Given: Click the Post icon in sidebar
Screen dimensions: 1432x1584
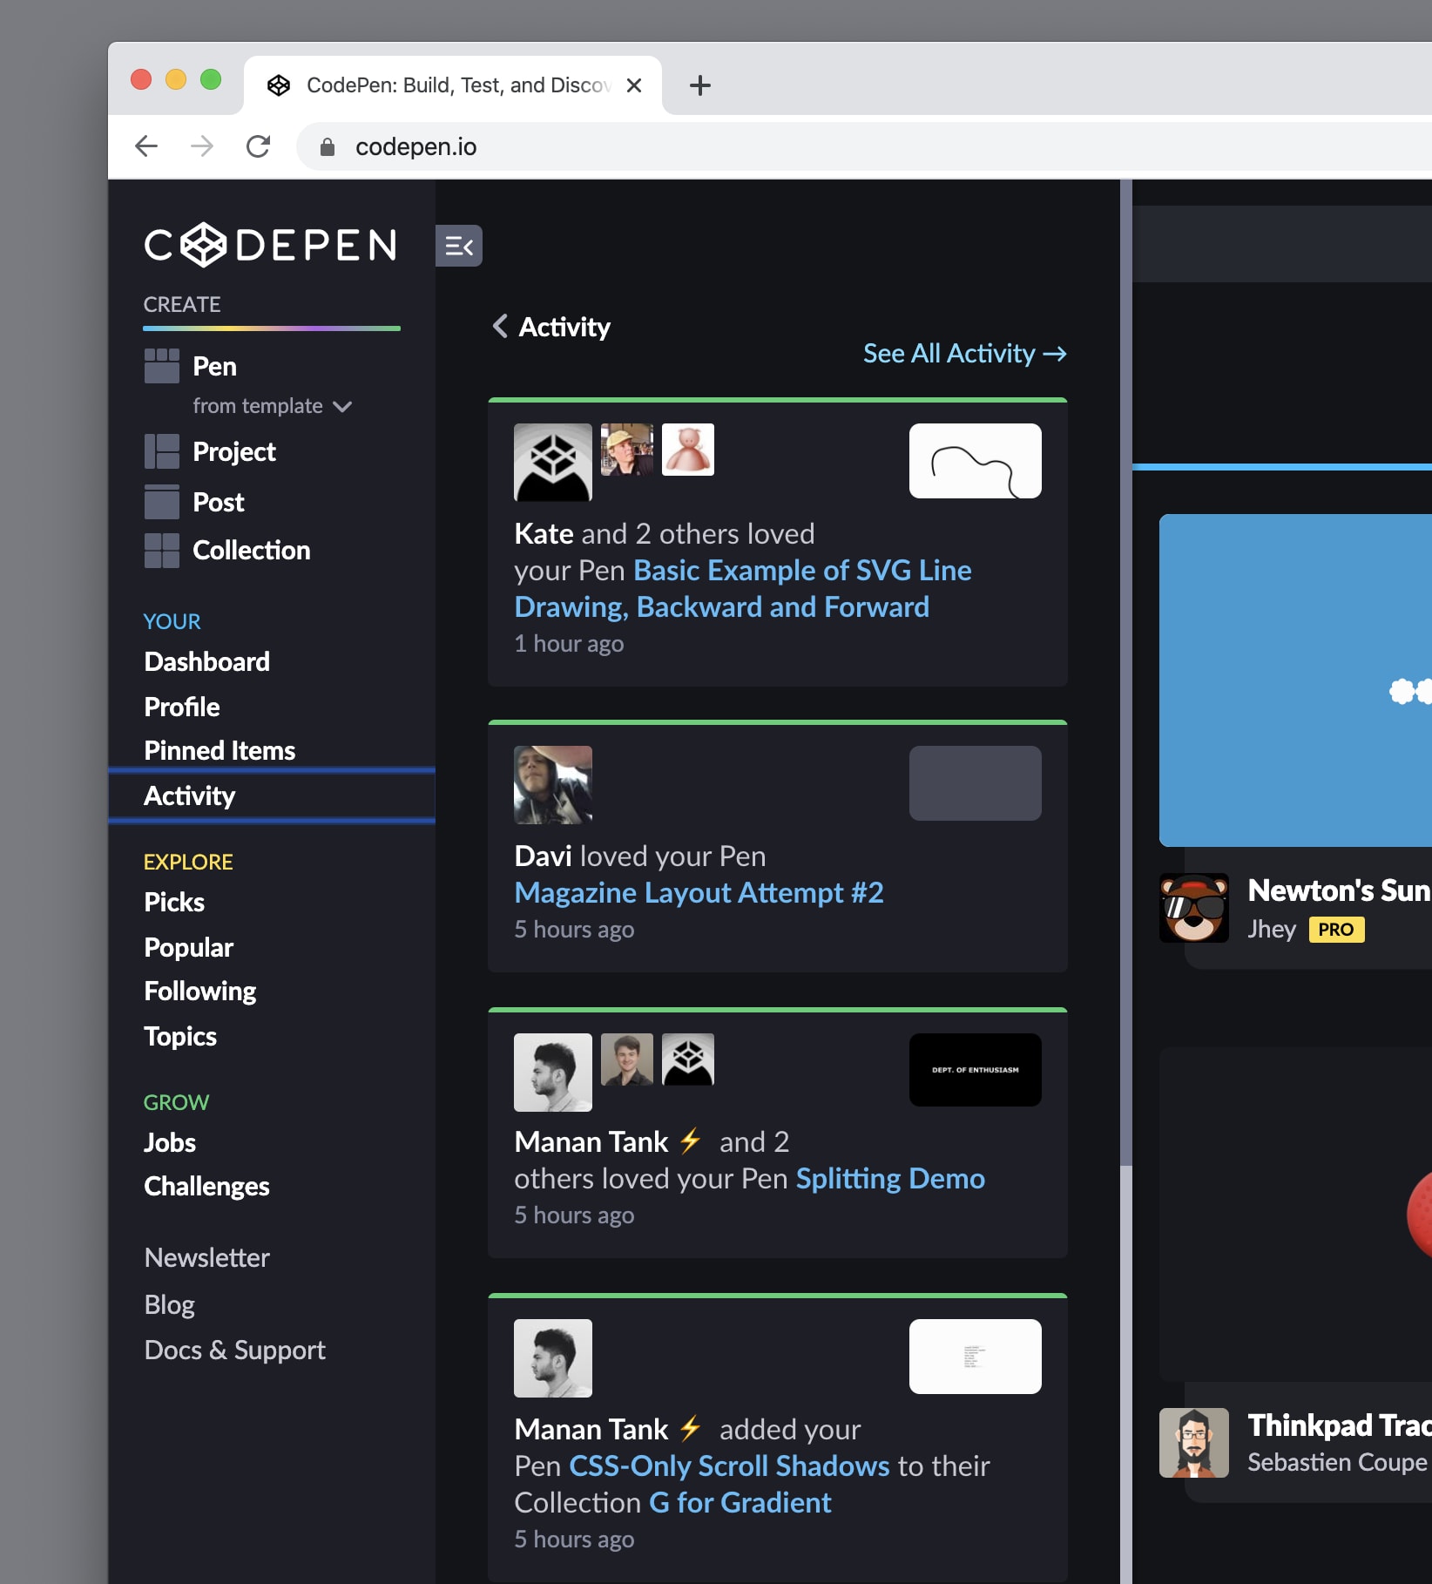Looking at the screenshot, I should 162,502.
